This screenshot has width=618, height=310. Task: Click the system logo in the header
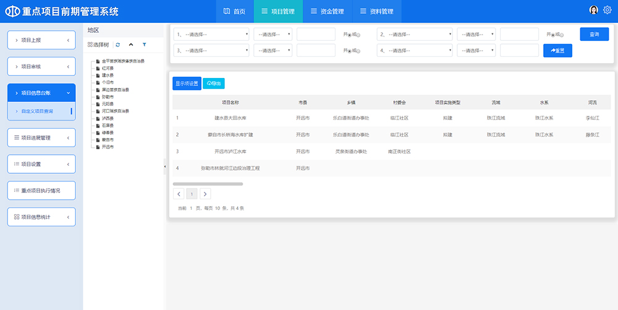click(12, 12)
